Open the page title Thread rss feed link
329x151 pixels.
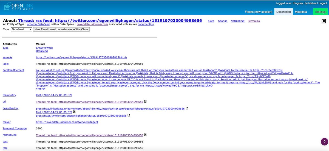[110, 21]
